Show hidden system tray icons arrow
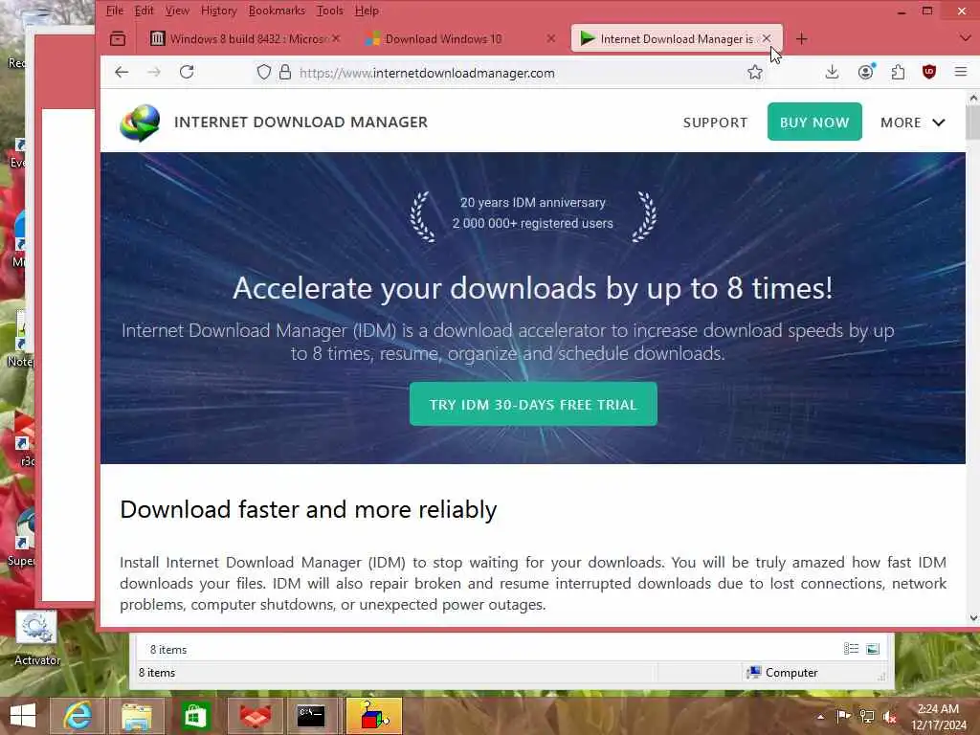 point(820,716)
